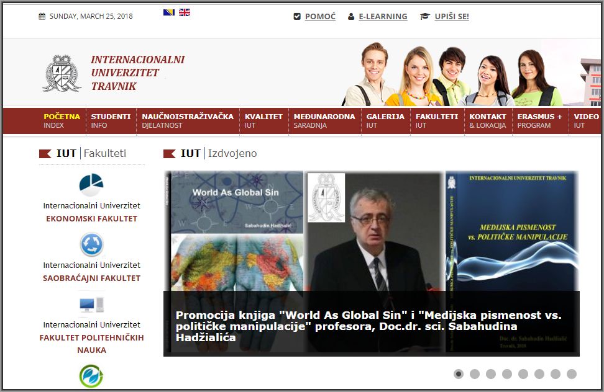Click the green leaf icon below Politehničkih nauka

click(x=91, y=376)
